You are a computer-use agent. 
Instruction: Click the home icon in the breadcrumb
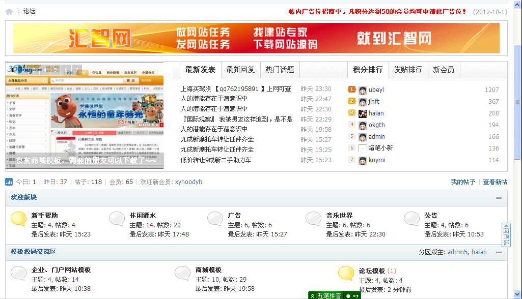pos(9,12)
